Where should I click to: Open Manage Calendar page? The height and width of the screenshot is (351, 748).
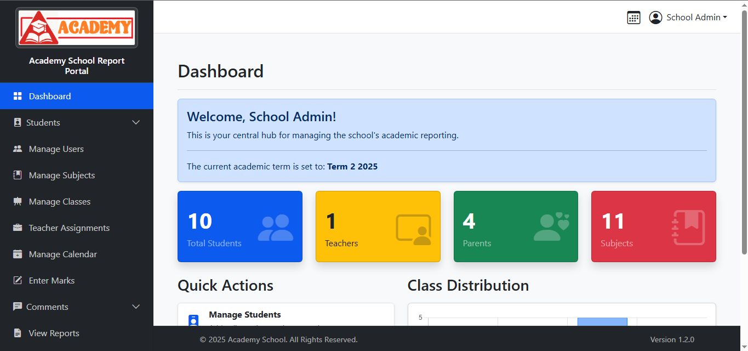point(77,254)
